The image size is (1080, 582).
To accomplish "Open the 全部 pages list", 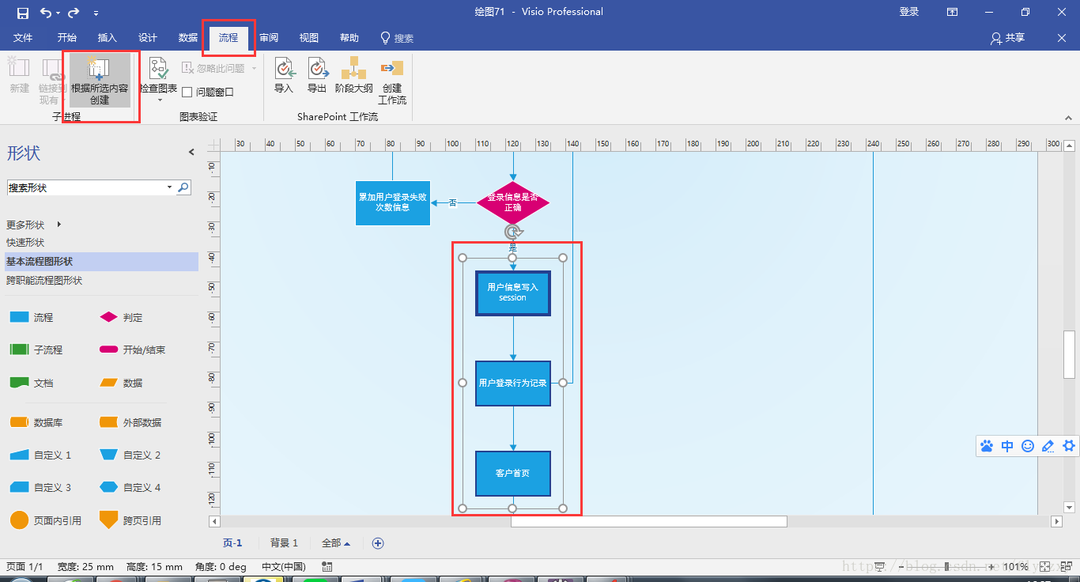I will [336, 543].
